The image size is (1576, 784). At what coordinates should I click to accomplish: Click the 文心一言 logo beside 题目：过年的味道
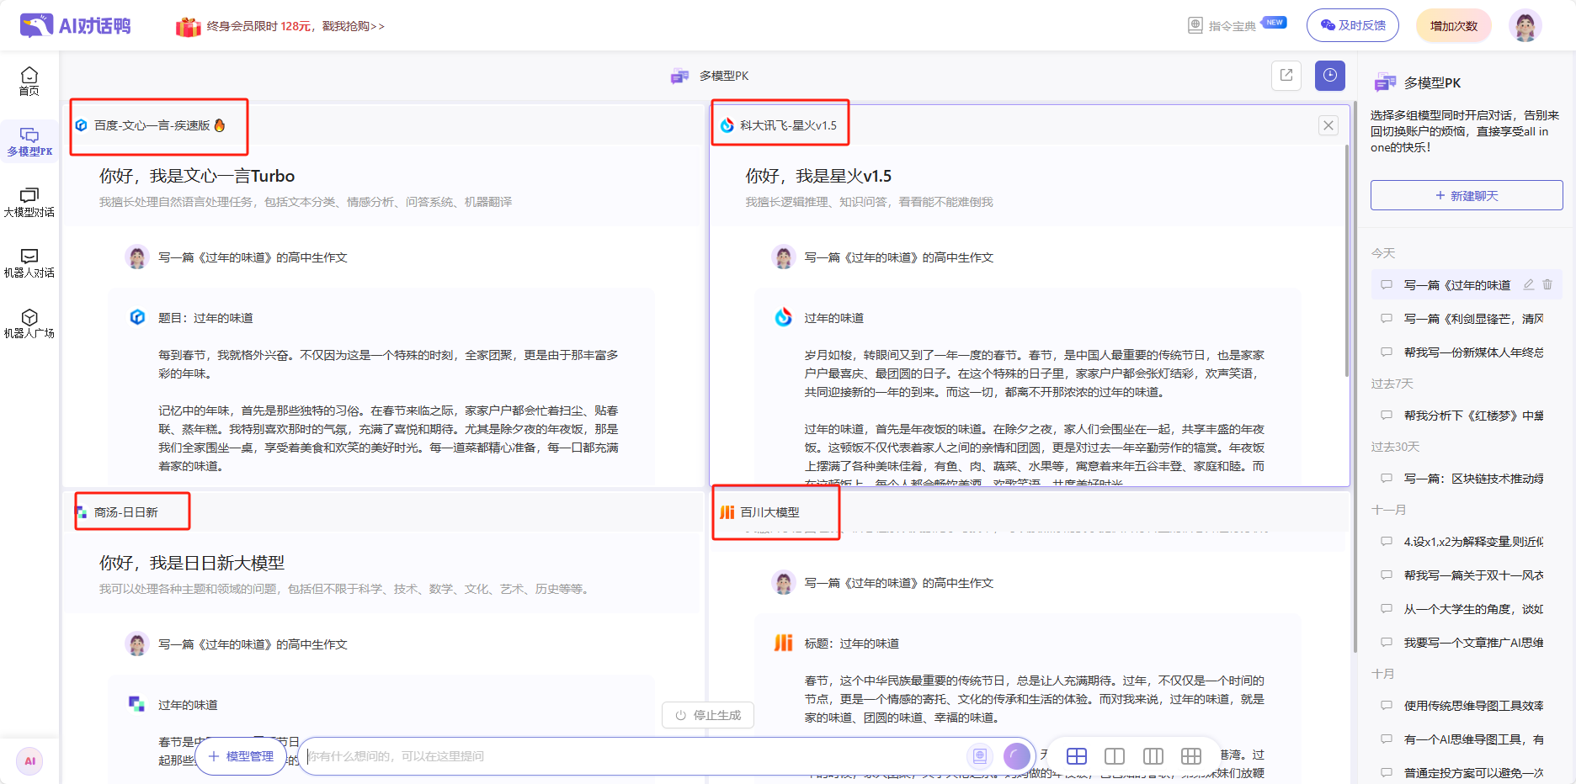pos(137,317)
